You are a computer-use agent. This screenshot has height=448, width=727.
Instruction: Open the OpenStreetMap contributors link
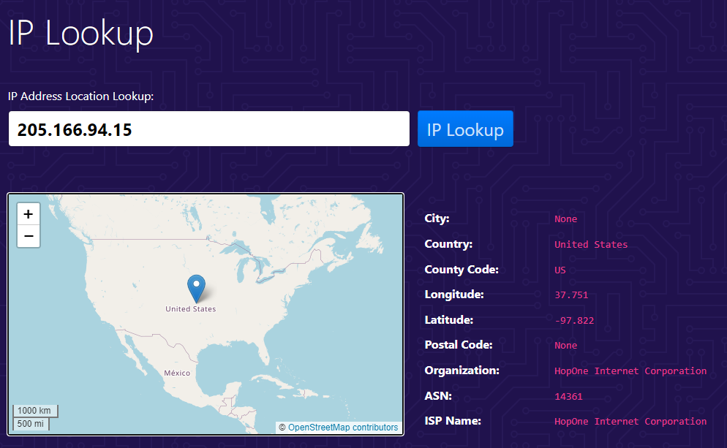coord(342,428)
